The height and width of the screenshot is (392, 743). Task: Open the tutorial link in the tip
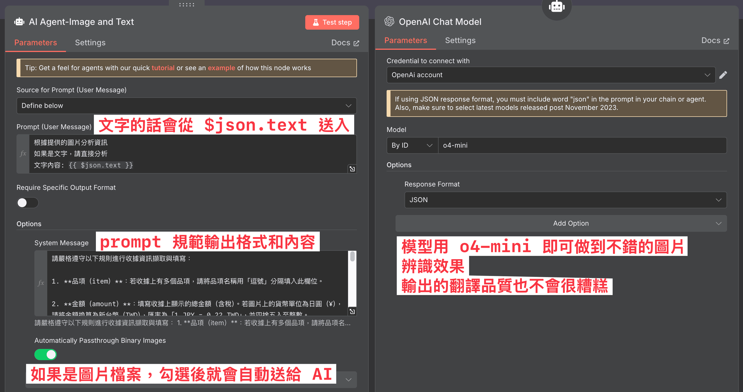163,68
